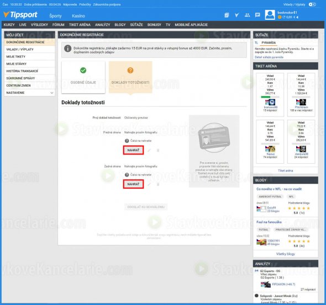Viewport: 326px width, 305px height.
Task: Click Odoslať ku schváleniu button
Action: 146,207
